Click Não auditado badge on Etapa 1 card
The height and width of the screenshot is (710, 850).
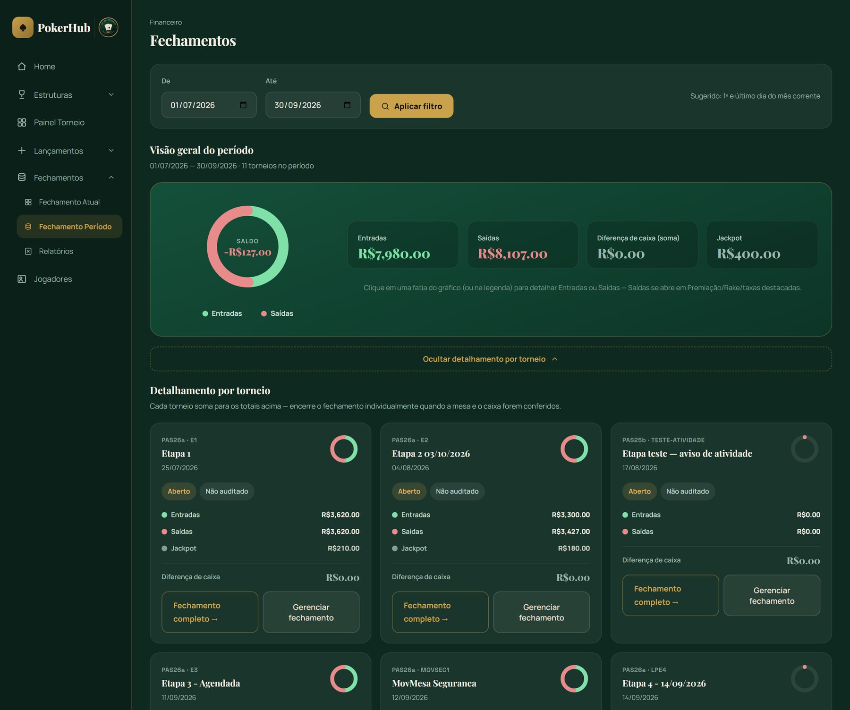pyautogui.click(x=227, y=491)
